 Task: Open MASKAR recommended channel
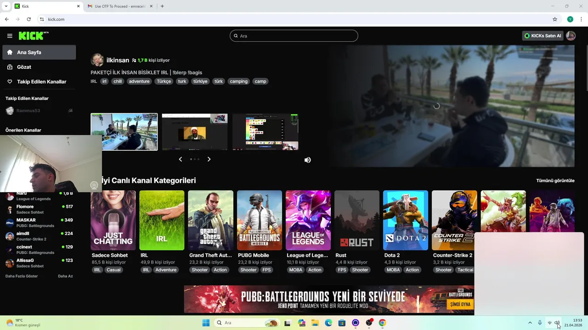click(x=39, y=223)
